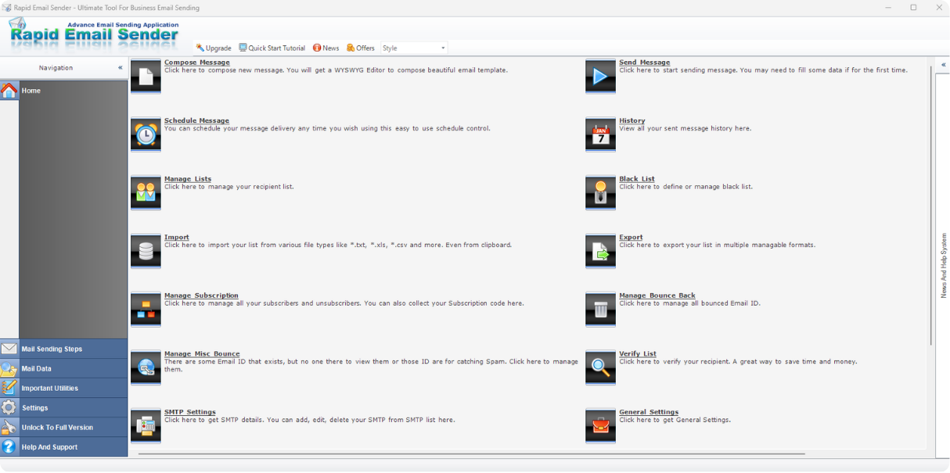Click Upgrade in the toolbar

click(x=214, y=48)
